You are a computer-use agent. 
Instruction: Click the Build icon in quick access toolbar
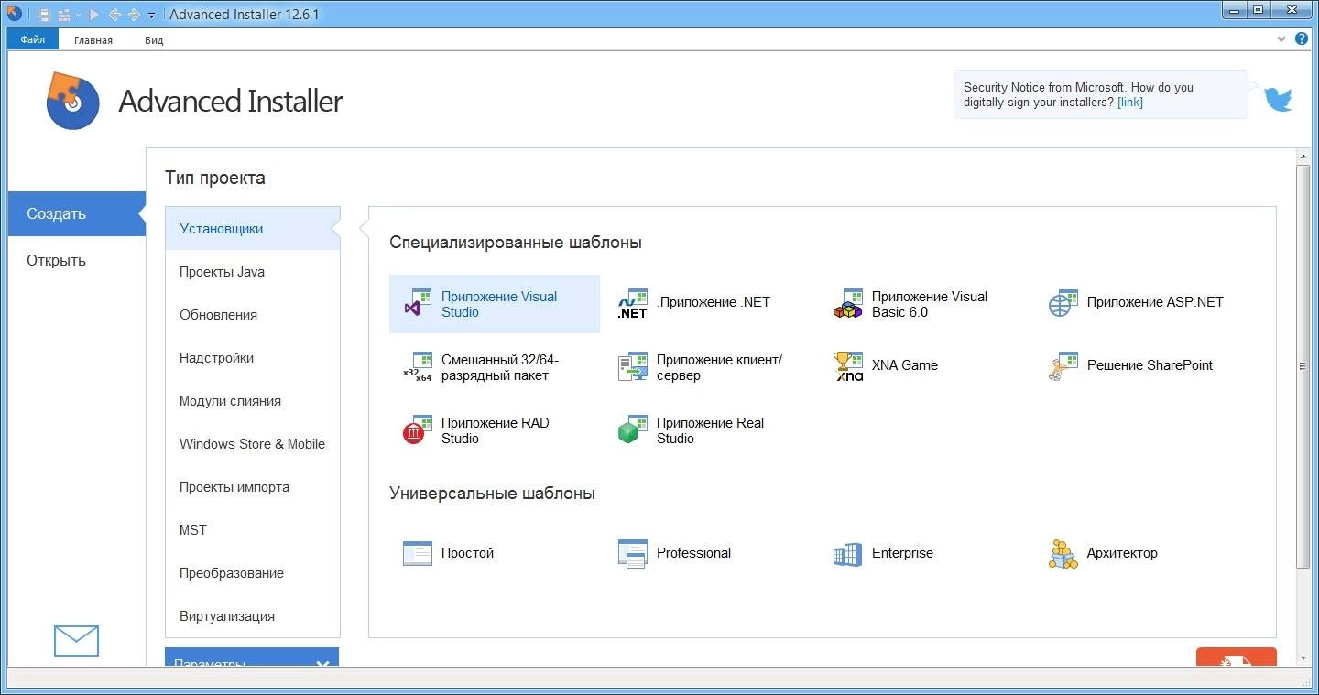click(63, 15)
